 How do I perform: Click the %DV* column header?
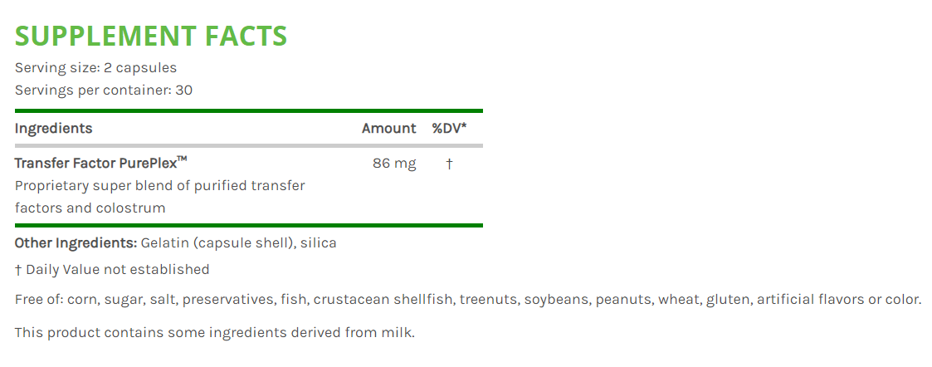[449, 129]
